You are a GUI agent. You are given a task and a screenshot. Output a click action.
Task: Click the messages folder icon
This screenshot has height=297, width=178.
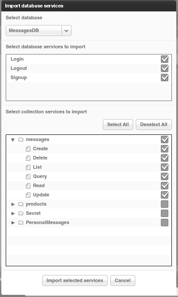(x=21, y=140)
